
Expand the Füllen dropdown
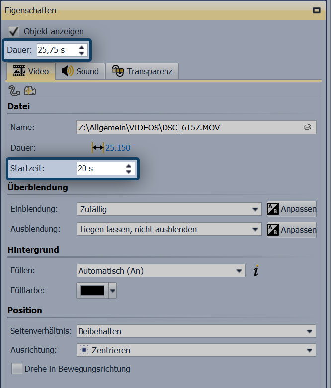(161, 271)
